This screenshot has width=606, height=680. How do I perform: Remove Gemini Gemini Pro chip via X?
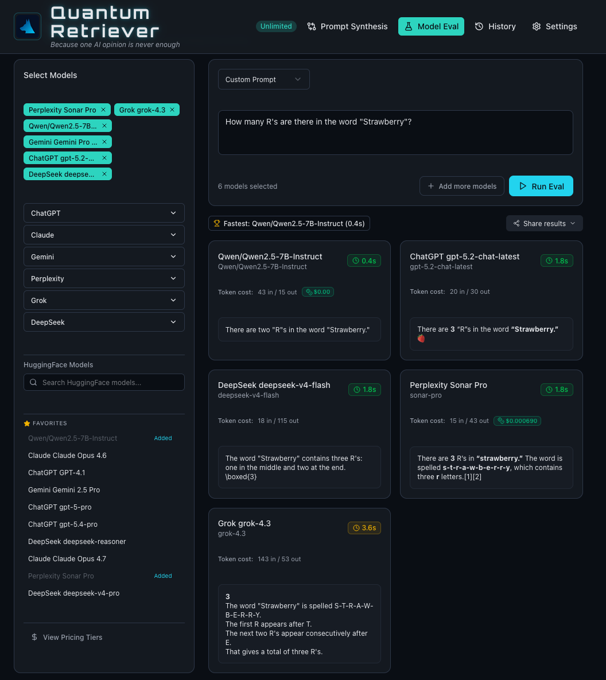[104, 142]
